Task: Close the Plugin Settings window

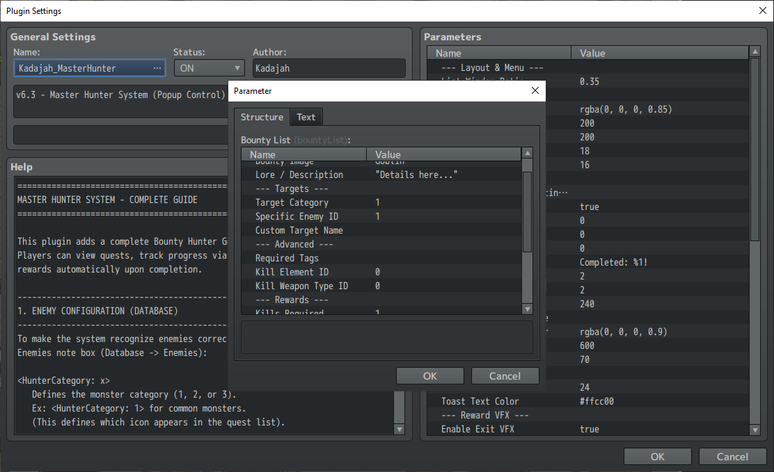Action: click(763, 10)
